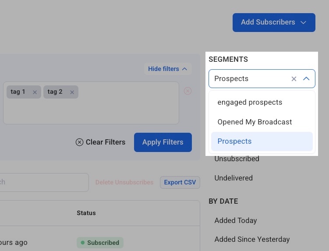Viewport: 329px width, 251px height.
Task: Show subscribers Added Today
Action: coord(235,220)
